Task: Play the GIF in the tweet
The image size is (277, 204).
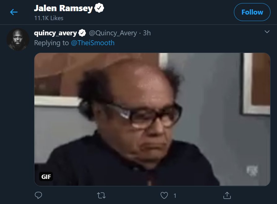Action: tap(152, 119)
